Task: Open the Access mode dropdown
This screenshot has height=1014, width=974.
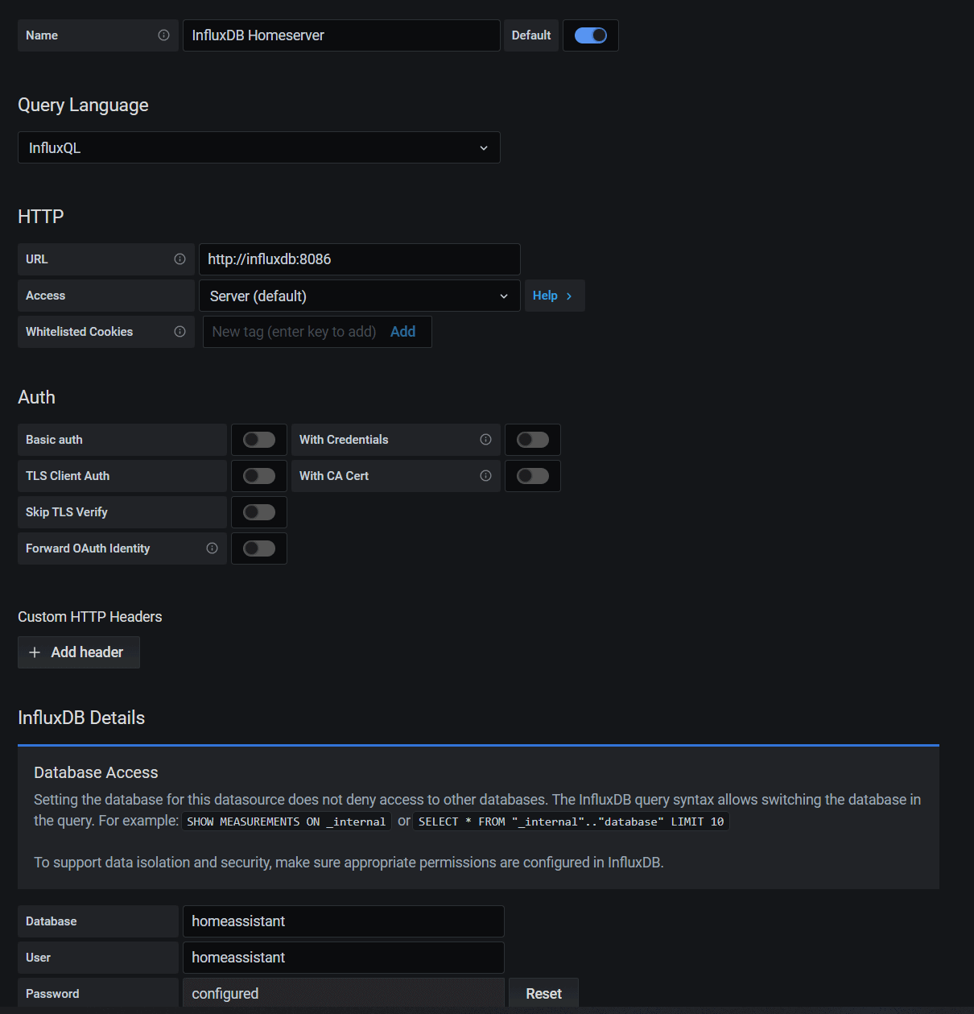Action: pos(504,296)
